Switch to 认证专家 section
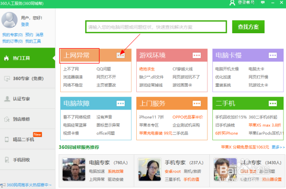Viewport: 286px width, 189px height. [x=27, y=99]
